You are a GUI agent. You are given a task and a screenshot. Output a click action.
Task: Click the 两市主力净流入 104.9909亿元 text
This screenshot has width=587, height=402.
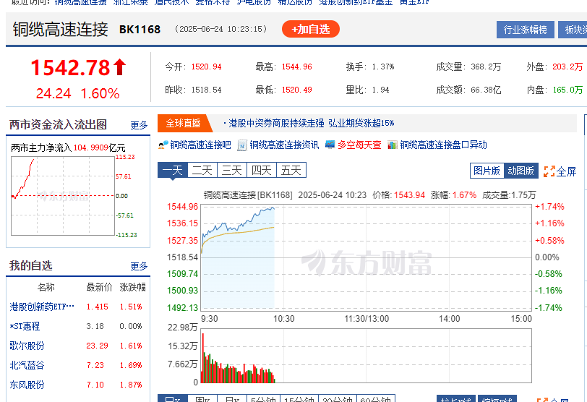pyautogui.click(x=68, y=147)
